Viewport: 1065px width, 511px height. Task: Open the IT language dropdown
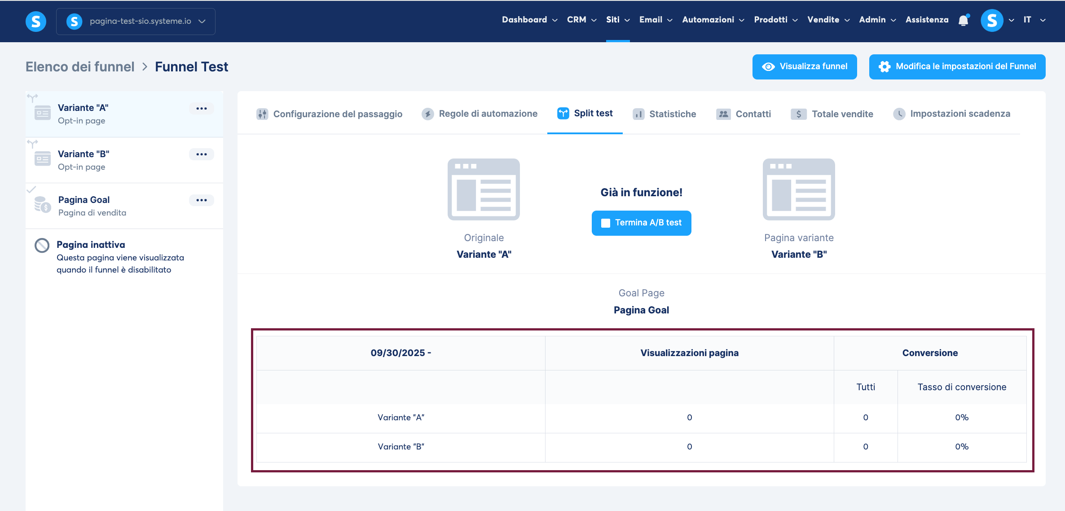coord(1034,20)
